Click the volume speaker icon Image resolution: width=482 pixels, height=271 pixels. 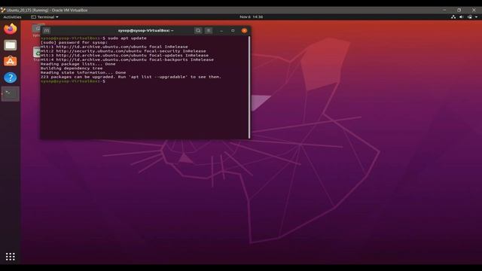461,17
